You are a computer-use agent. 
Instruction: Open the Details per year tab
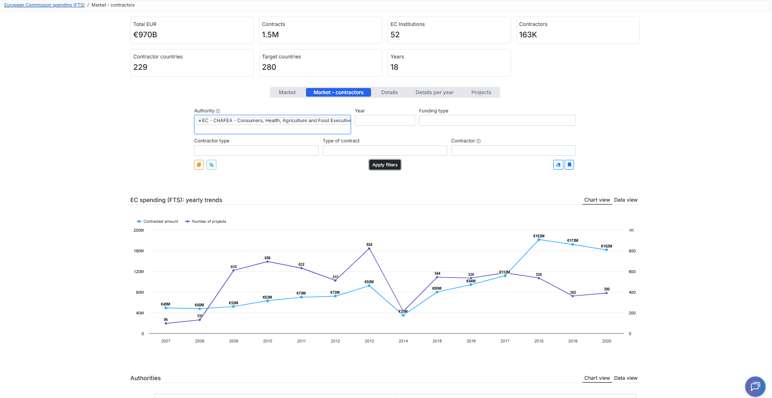coord(434,93)
